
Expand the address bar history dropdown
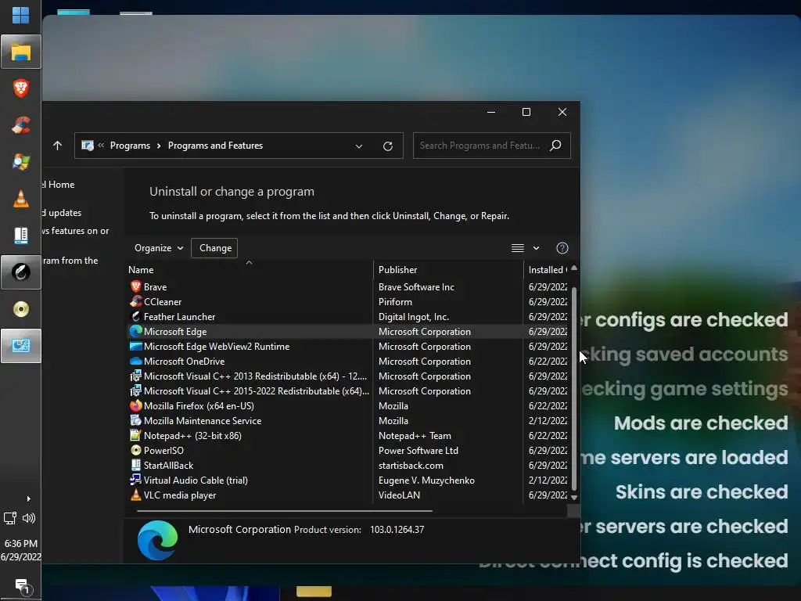coord(358,146)
